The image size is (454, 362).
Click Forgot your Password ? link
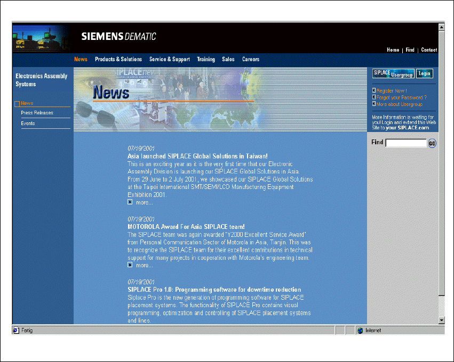coord(402,97)
